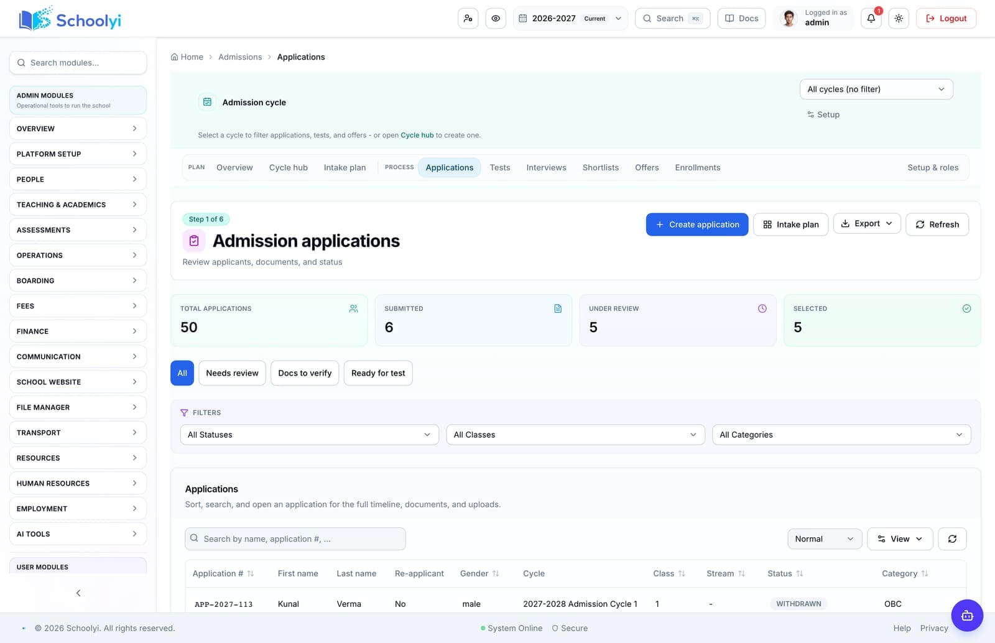Image resolution: width=995 pixels, height=643 pixels.
Task: Sort by Gender column arrows
Action: [496, 573]
